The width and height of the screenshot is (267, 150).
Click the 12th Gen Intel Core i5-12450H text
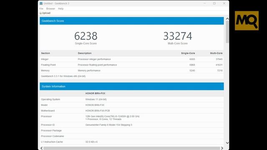(112, 116)
